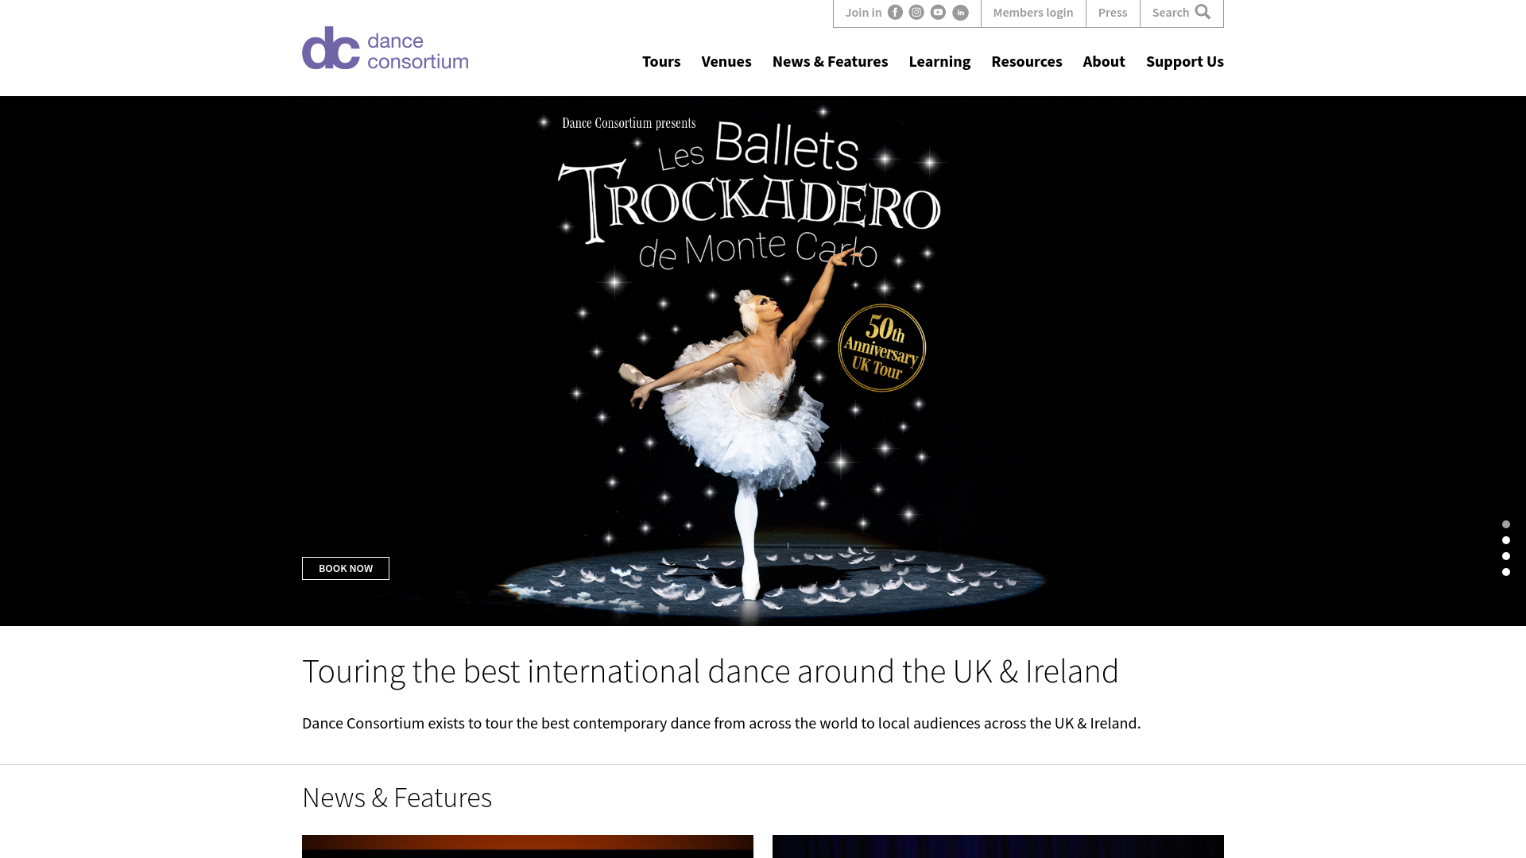Select the first slide indicator dot

[1506, 524]
